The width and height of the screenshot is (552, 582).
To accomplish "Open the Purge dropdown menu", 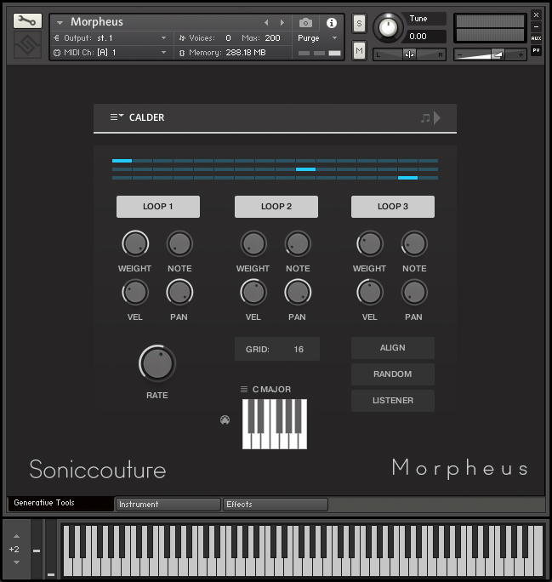I will [x=317, y=37].
